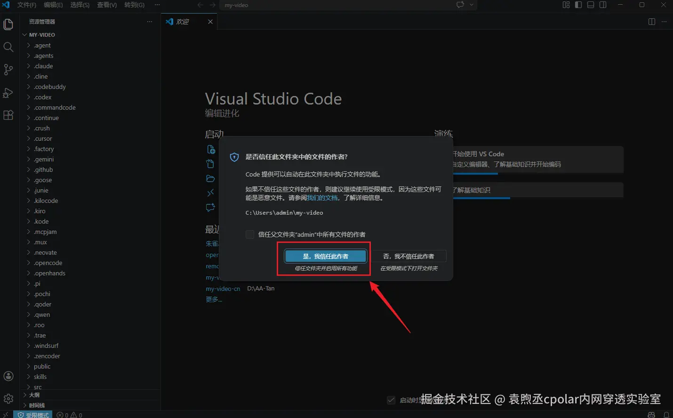Screen dimensions: 673x418
Task: Click the my-video command center search box
Action: click(349, 5)
